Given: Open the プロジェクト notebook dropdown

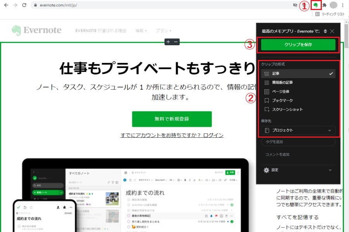Looking at the screenshot, I should tap(298, 130).
